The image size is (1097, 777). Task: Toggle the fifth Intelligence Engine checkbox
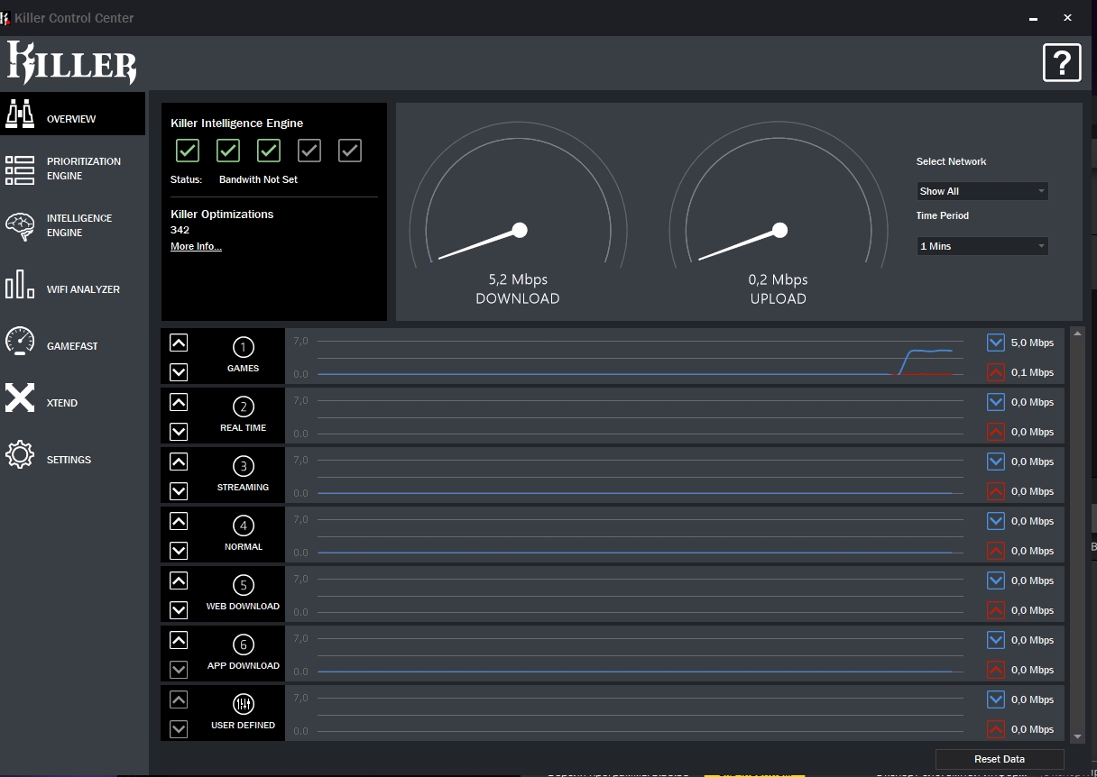pos(350,151)
